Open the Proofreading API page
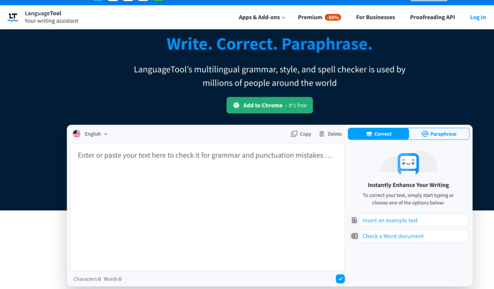Screen dimensions: 494x289 (432, 17)
